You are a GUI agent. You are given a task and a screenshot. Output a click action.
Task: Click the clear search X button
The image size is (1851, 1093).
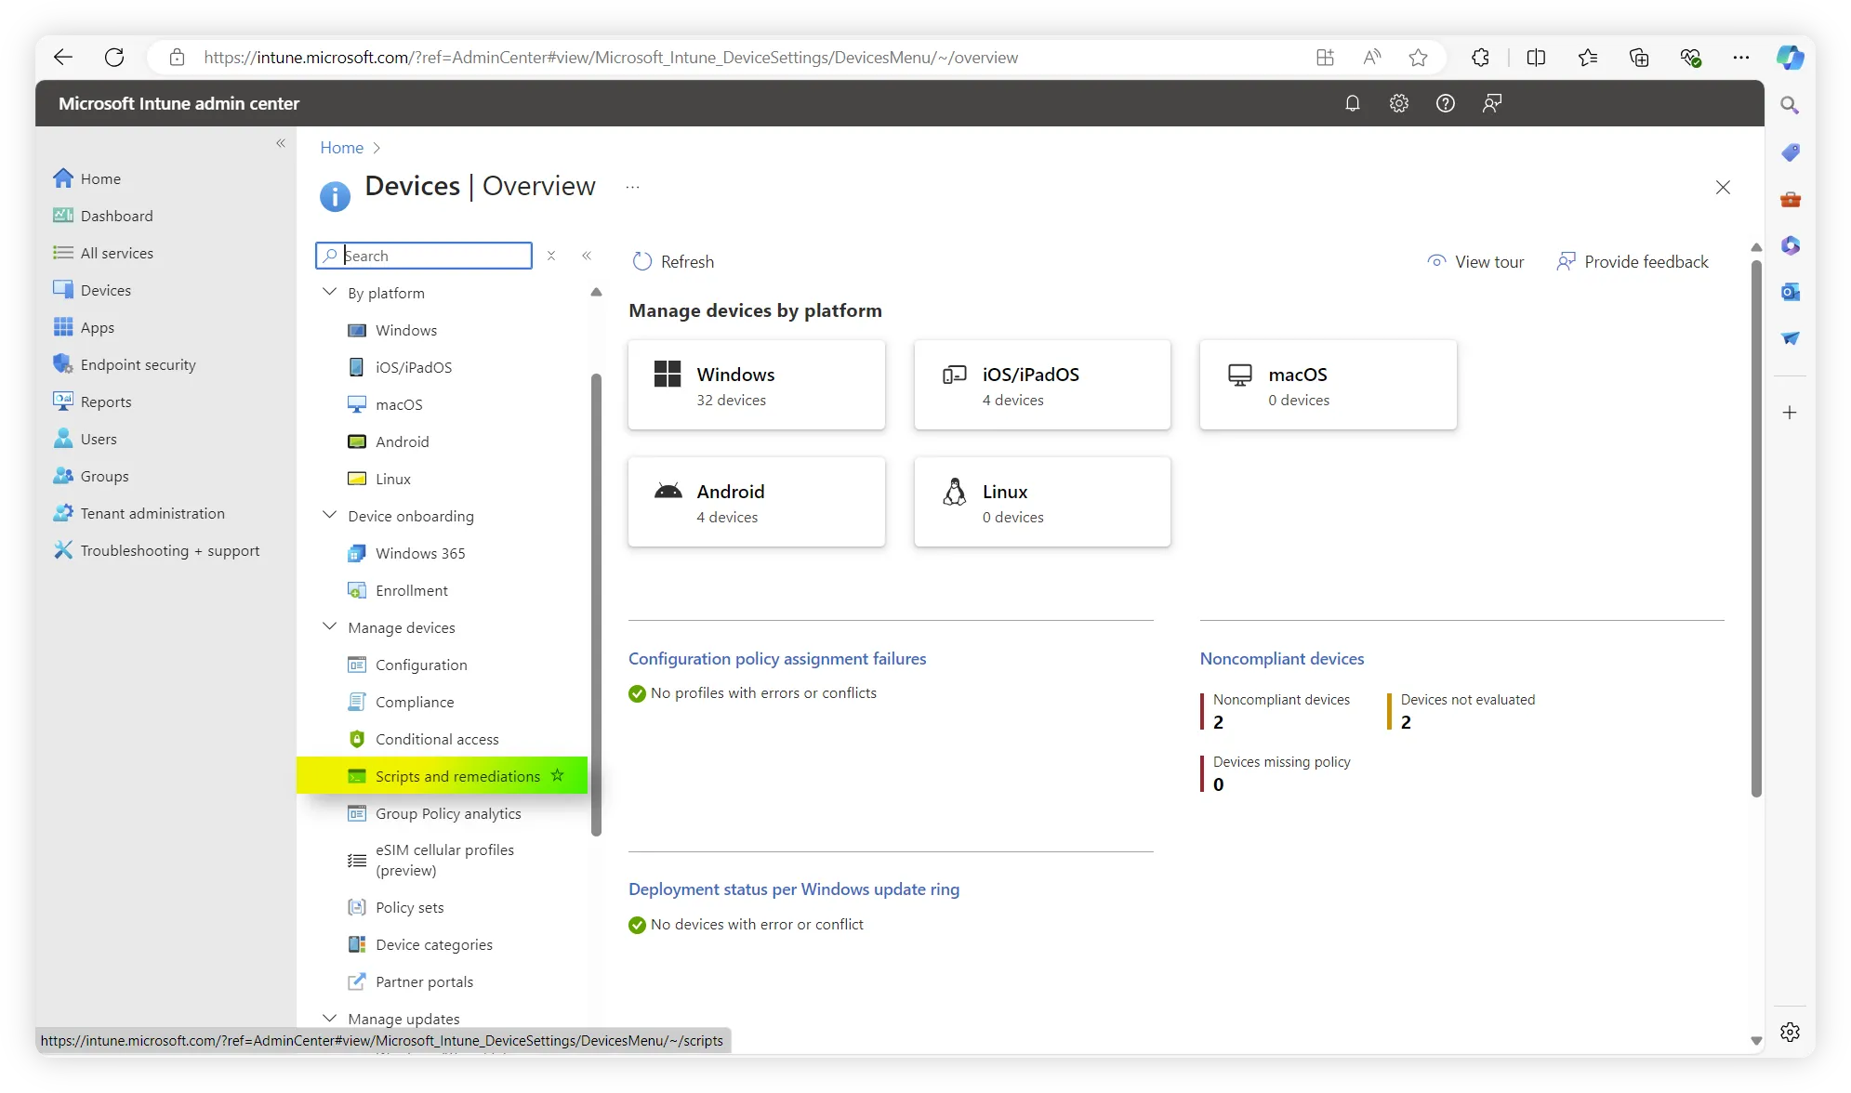(549, 255)
